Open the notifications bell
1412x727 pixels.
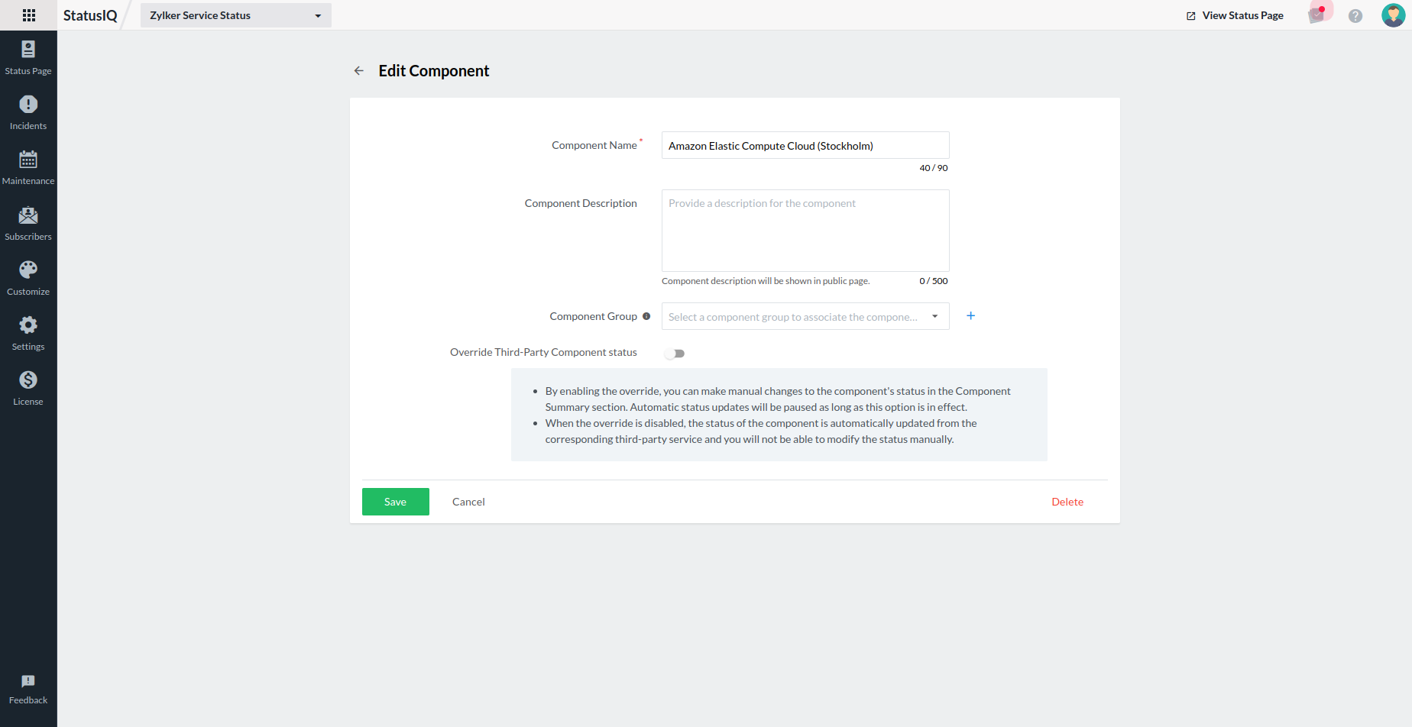tap(1317, 15)
